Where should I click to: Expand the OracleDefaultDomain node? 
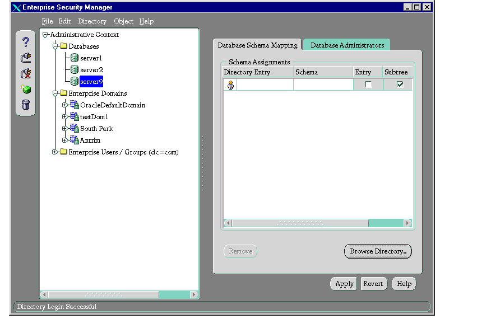[x=65, y=105]
